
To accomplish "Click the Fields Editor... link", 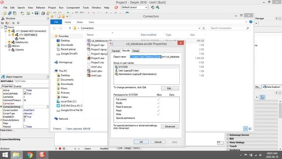I will pyautogui.click(x=7, y=130).
